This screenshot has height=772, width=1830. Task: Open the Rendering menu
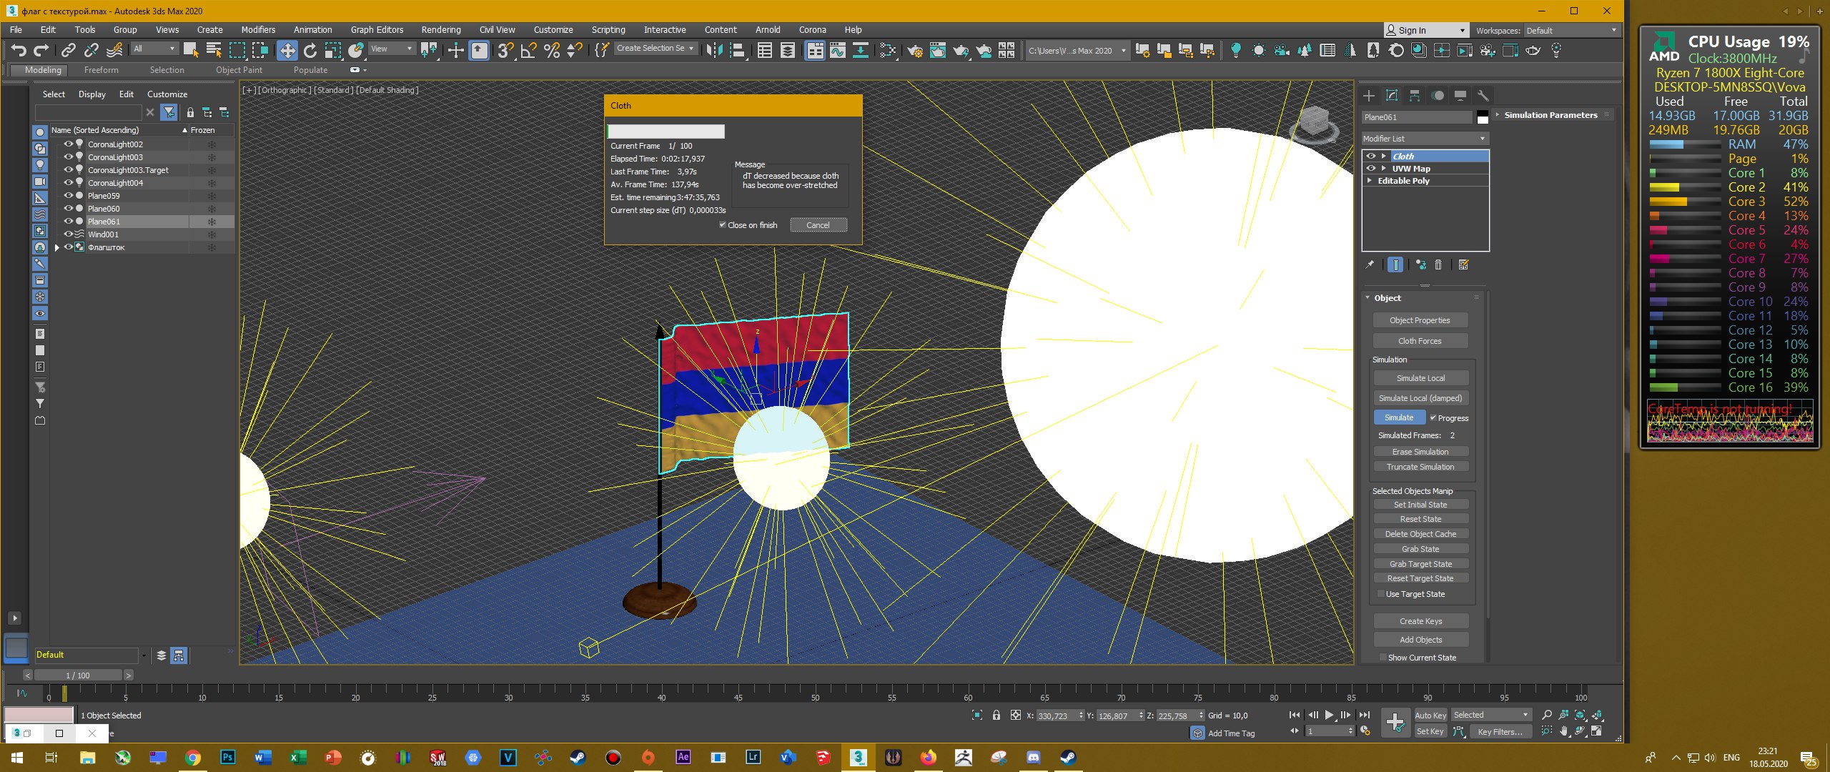click(441, 30)
